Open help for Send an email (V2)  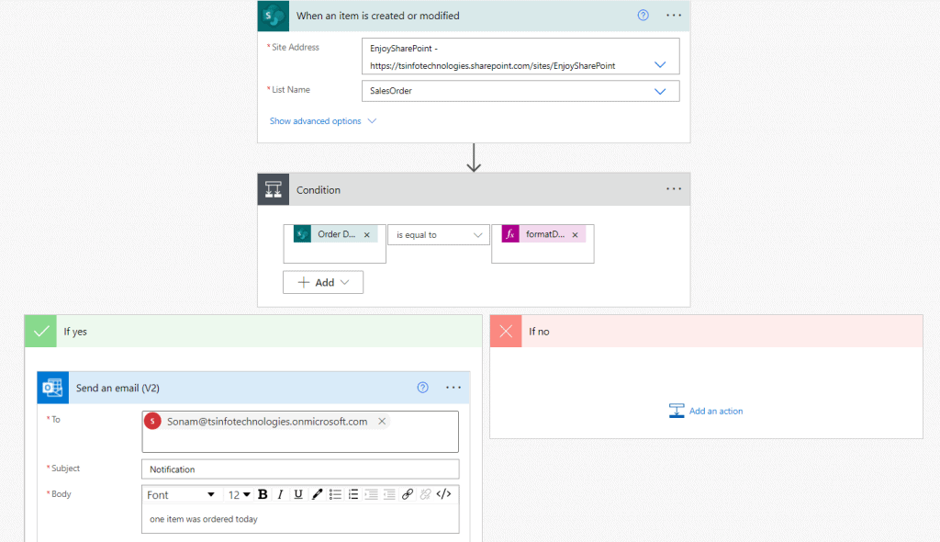(x=422, y=388)
